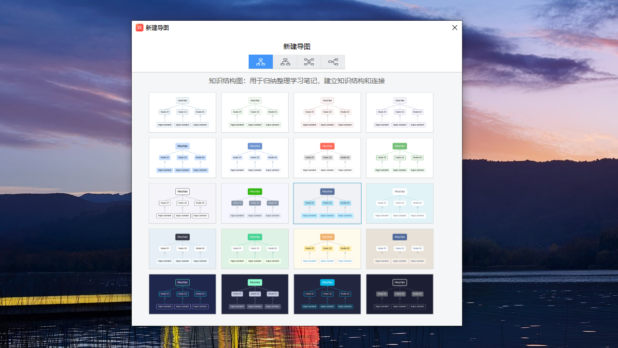Select pale cyan template with white nodes
Image resolution: width=618 pixels, height=348 pixels.
tap(400, 203)
